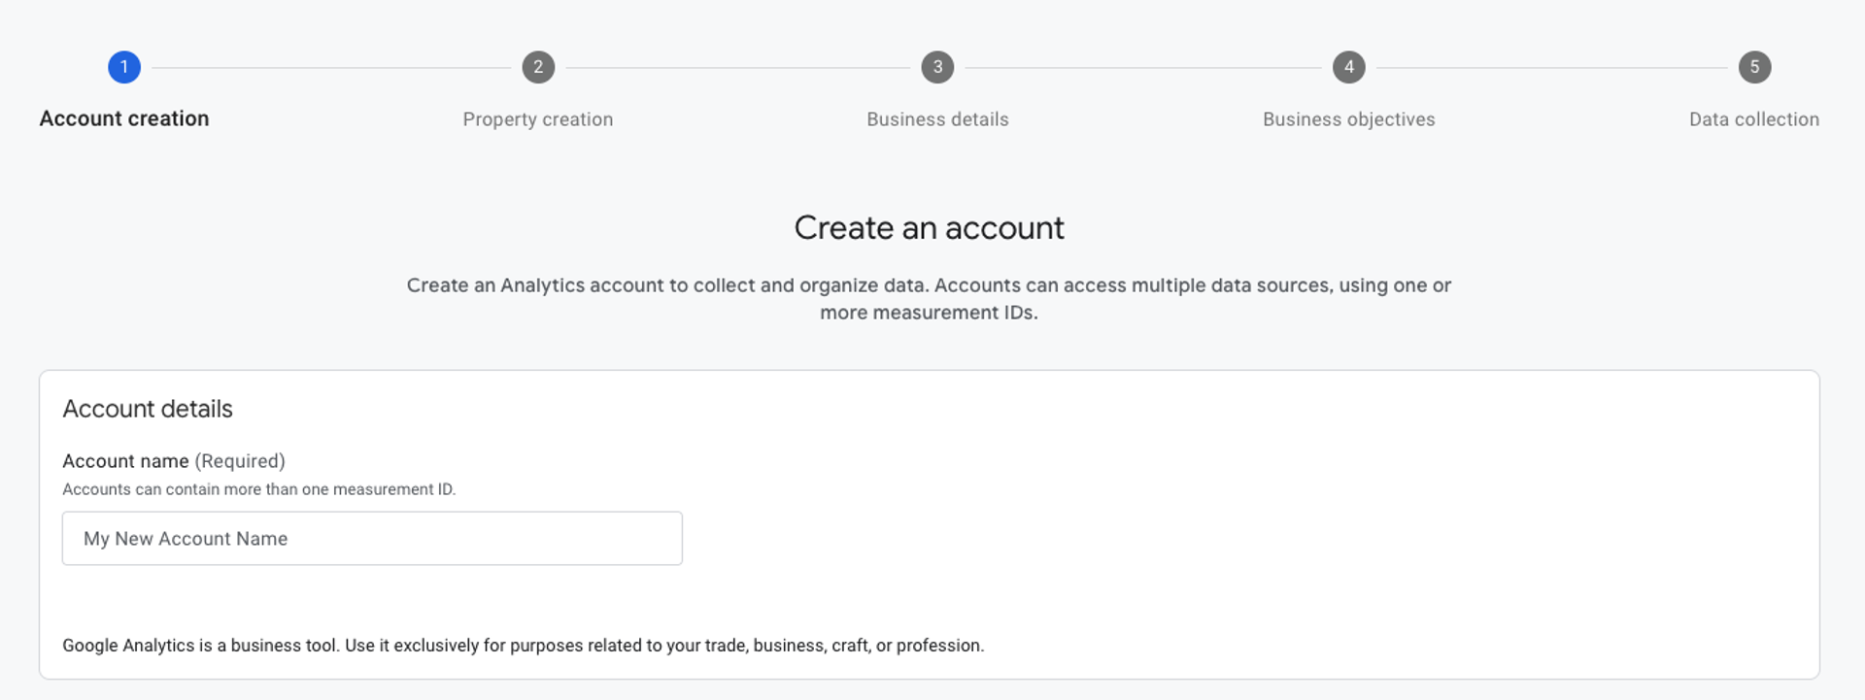Click the Account details section title
Screen dimensions: 1865x700
click(148, 409)
